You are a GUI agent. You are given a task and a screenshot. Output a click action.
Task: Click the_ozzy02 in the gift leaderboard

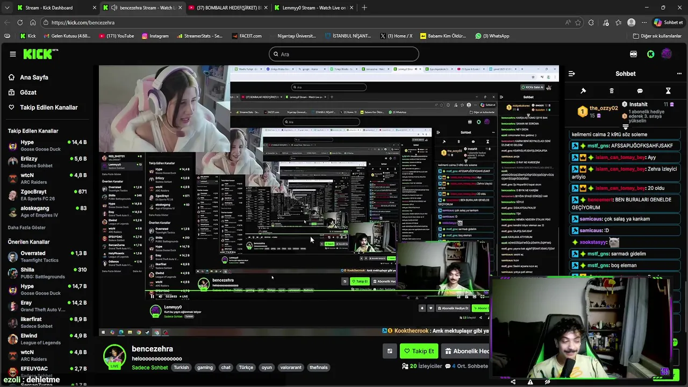tap(604, 108)
